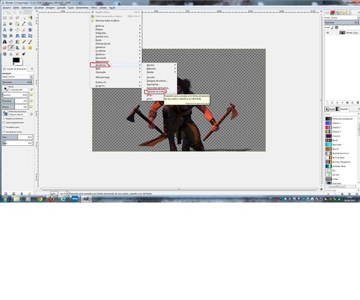
Task: Select the Burning Paper gradient
Action: click(341, 157)
